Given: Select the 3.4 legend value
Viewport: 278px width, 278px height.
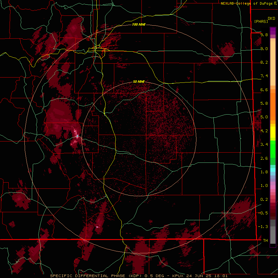Looking at the screenshot, I should pyautogui.click(x=264, y=145).
